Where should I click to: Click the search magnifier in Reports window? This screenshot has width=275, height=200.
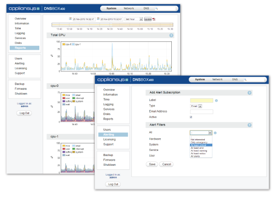tap(157, 8)
